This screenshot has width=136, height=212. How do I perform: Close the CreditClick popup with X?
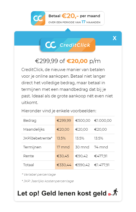[115, 38]
